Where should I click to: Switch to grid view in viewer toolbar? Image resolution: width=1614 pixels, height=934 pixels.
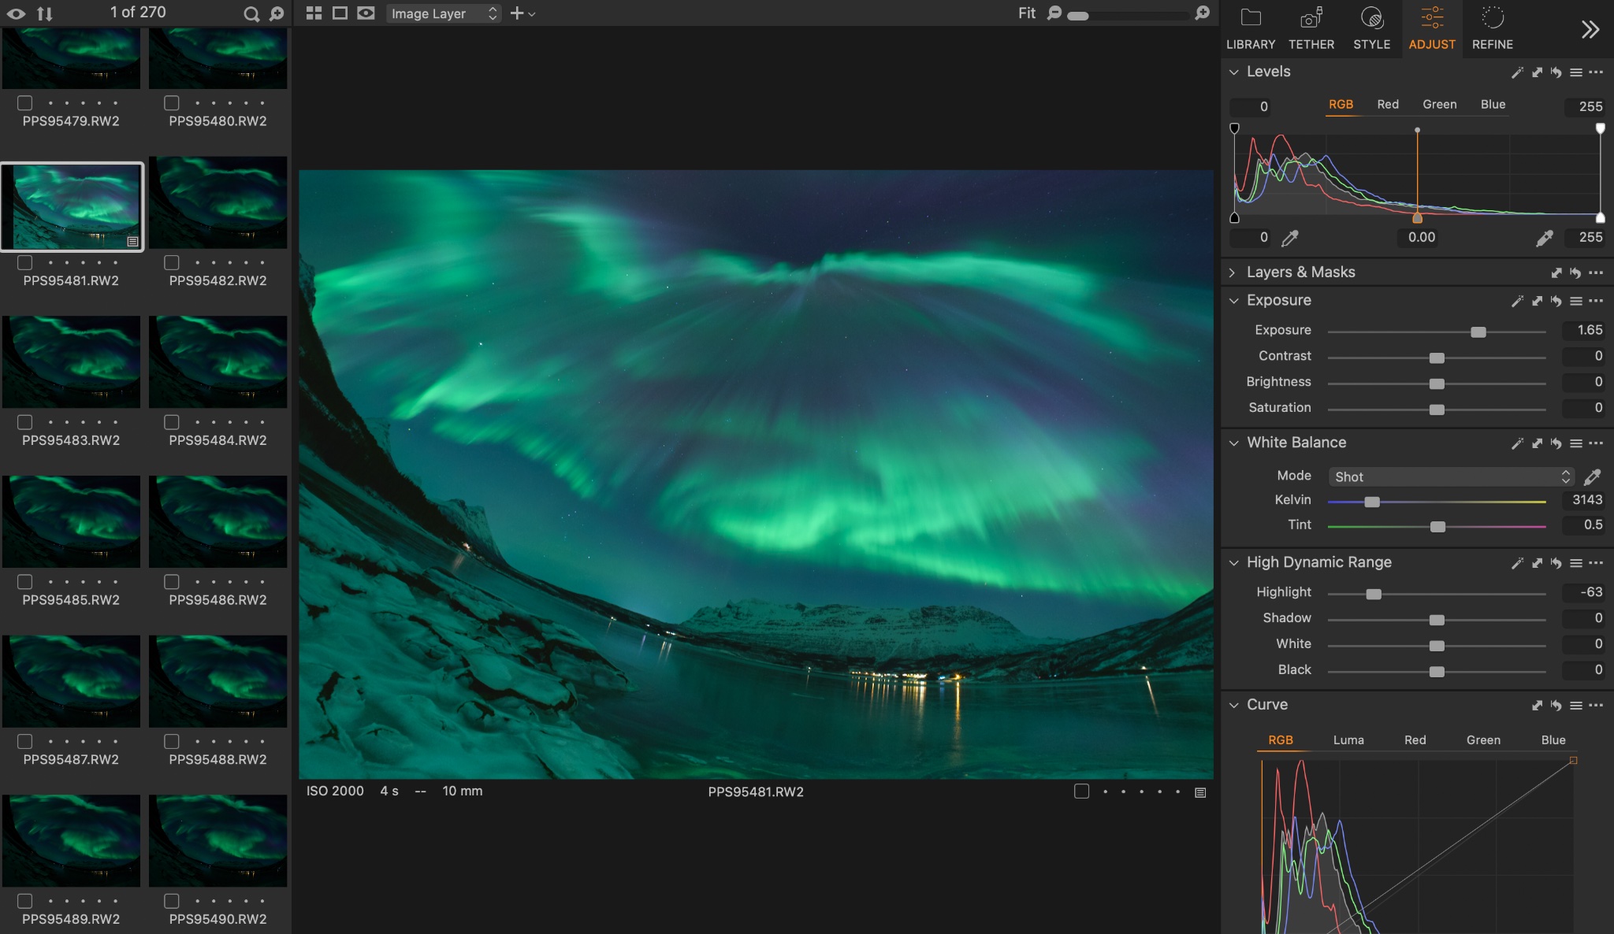pos(314,13)
